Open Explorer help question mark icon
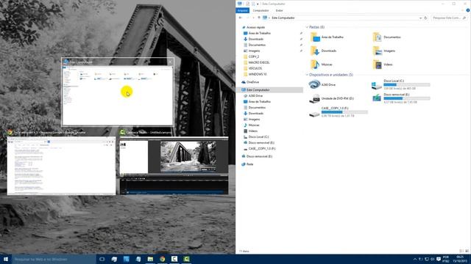Image resolution: width=471 pixels, height=264 pixels. click(x=468, y=10)
